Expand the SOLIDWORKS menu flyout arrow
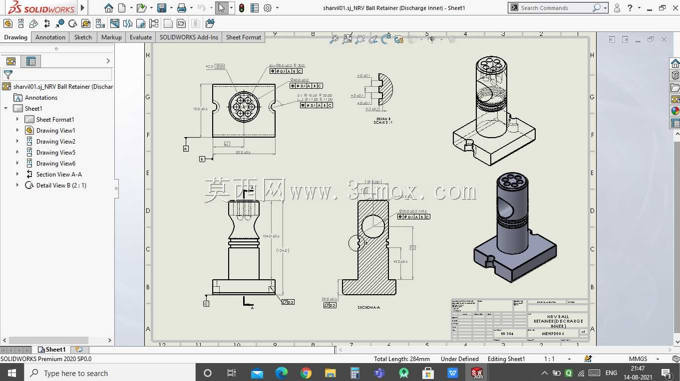680x381 pixels. point(83,8)
